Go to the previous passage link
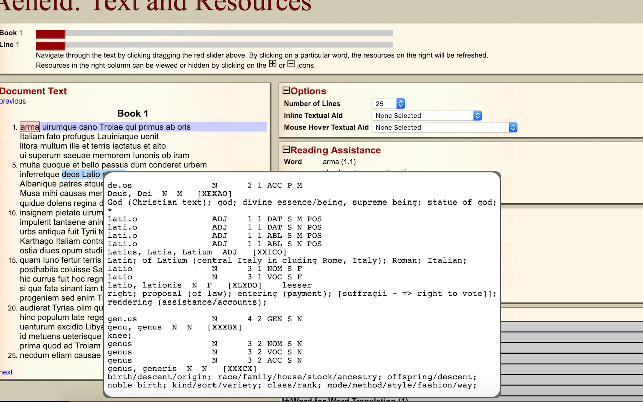 point(13,101)
